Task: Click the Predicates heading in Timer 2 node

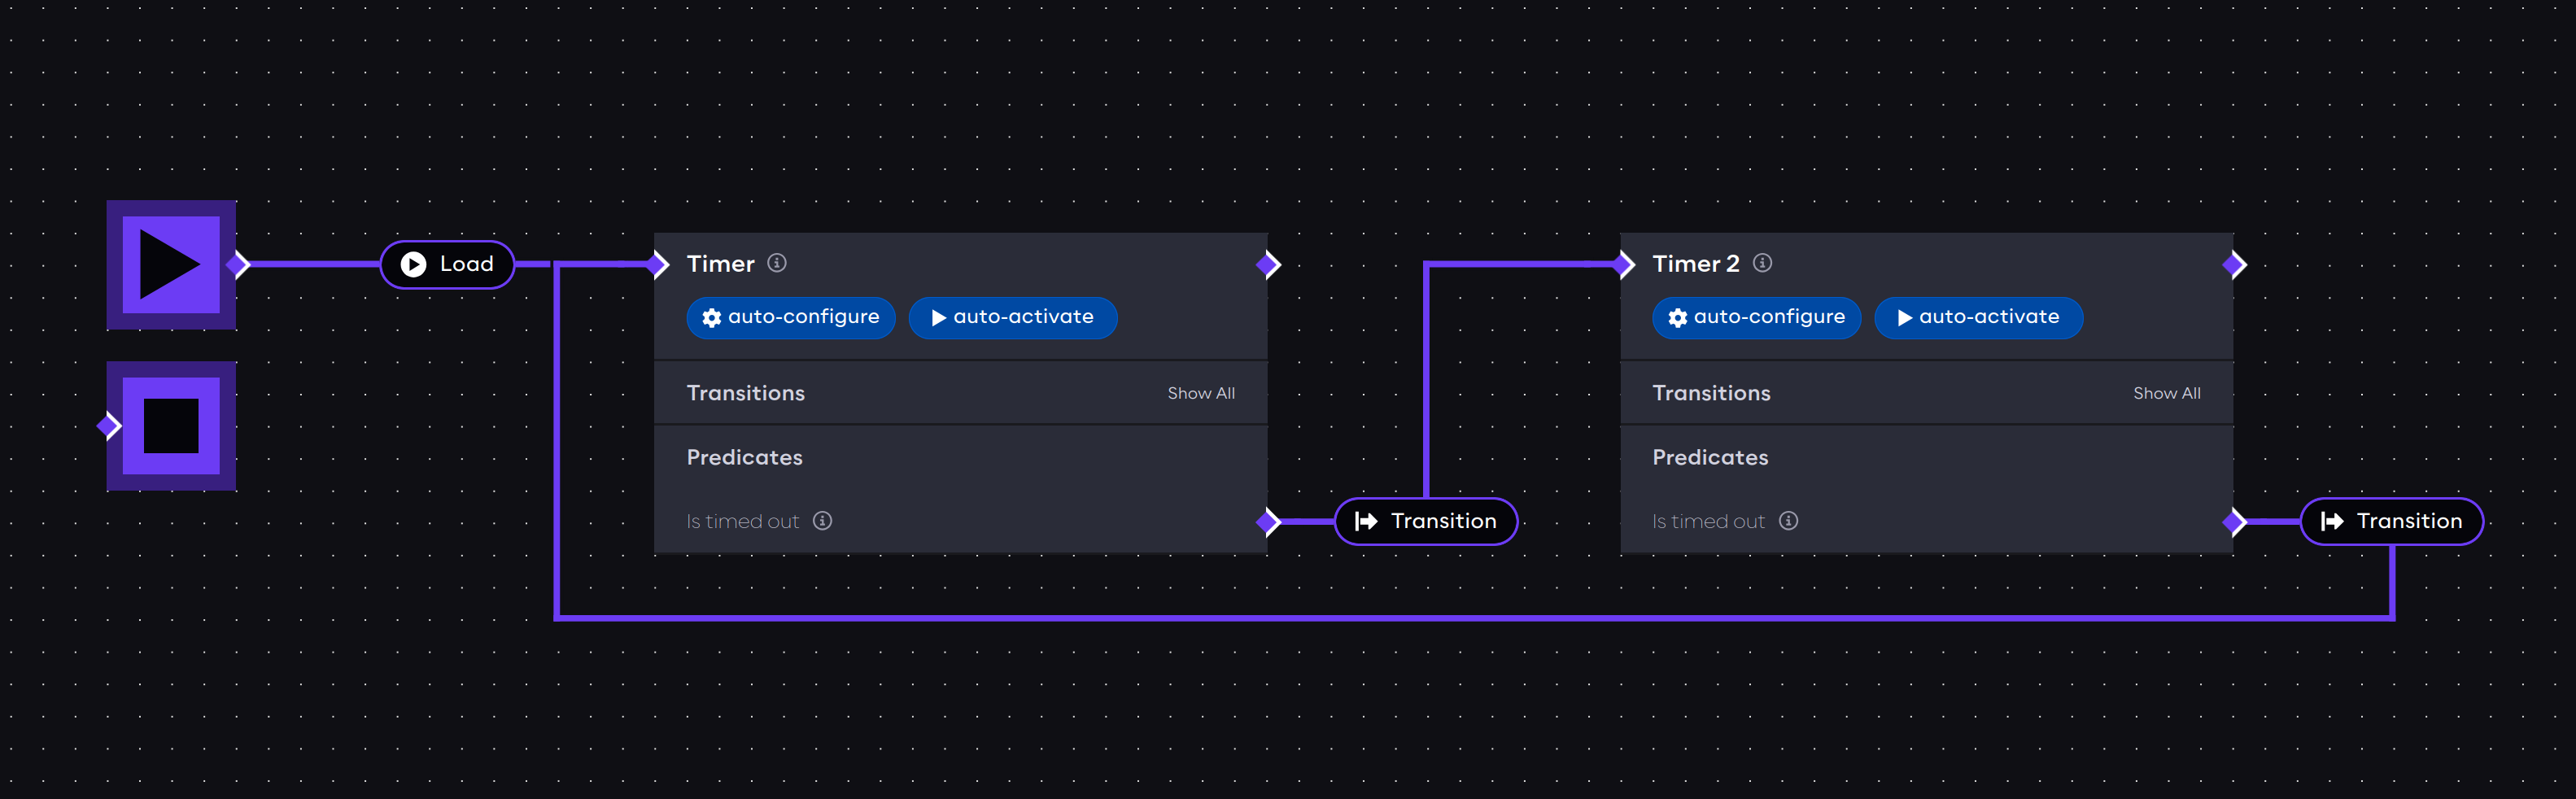Action: pos(1711,457)
